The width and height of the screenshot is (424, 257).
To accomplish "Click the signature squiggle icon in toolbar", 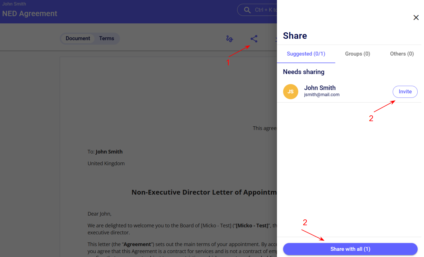I will (x=229, y=39).
